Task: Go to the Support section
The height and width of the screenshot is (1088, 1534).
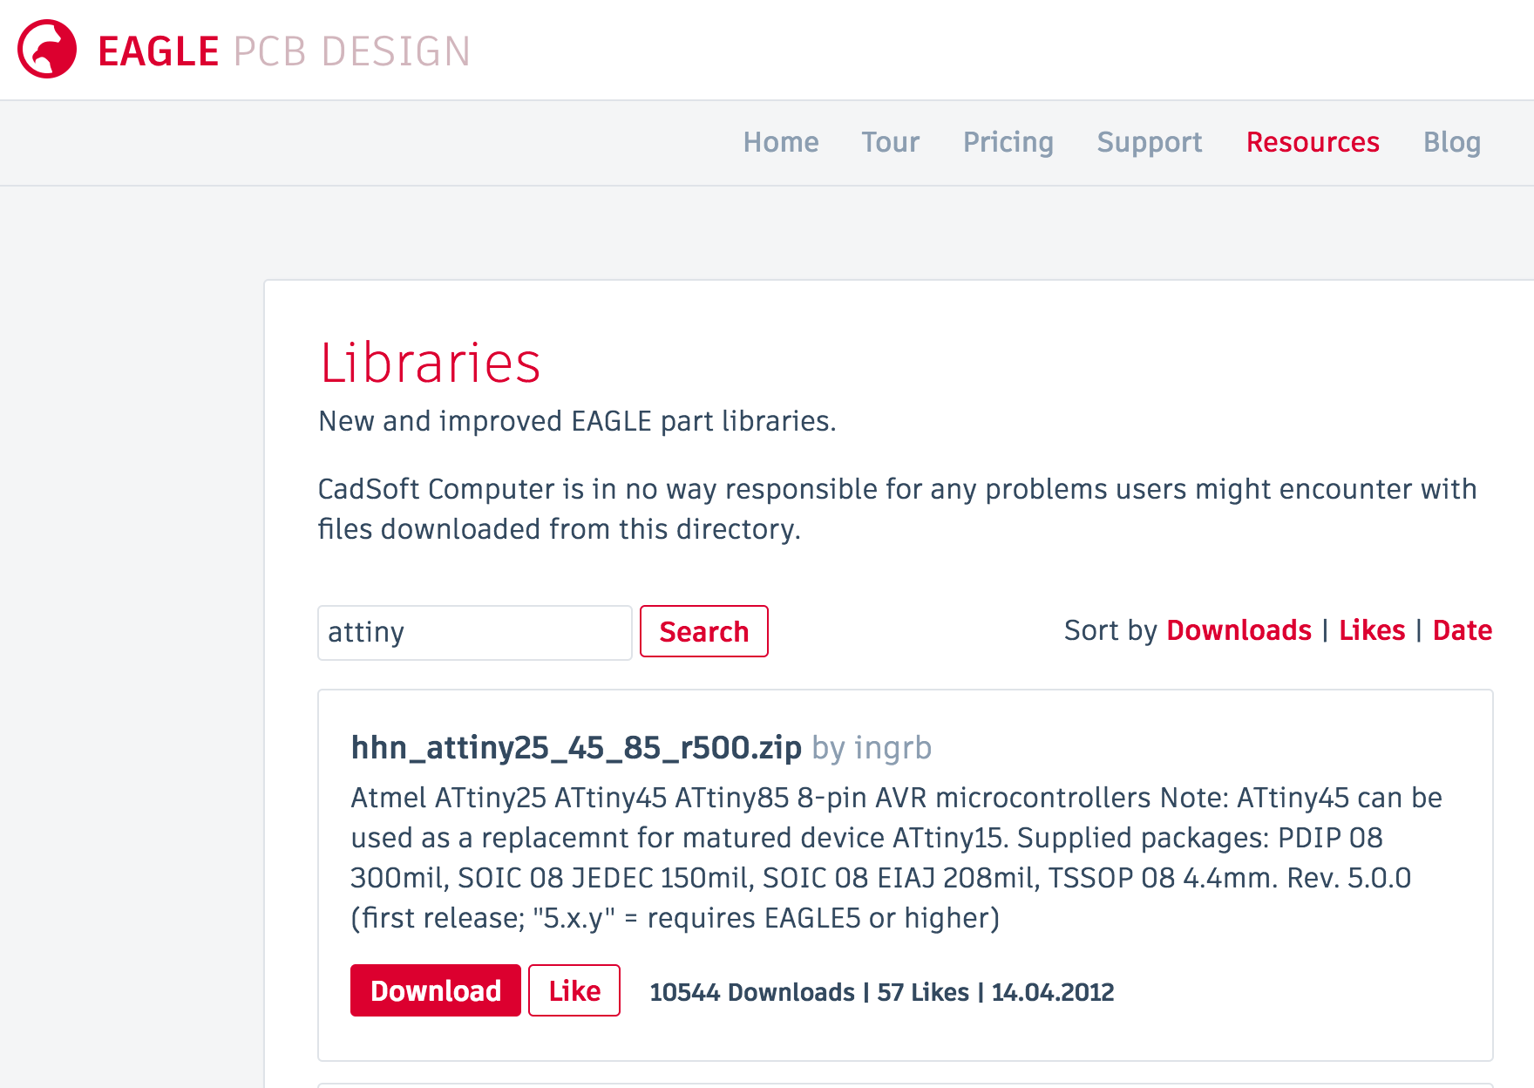Action: coord(1149,142)
